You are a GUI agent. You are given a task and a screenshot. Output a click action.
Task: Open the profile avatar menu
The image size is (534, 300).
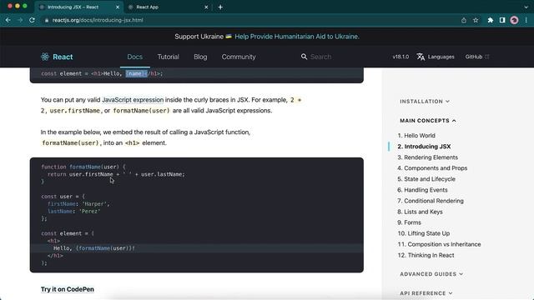[x=514, y=20]
